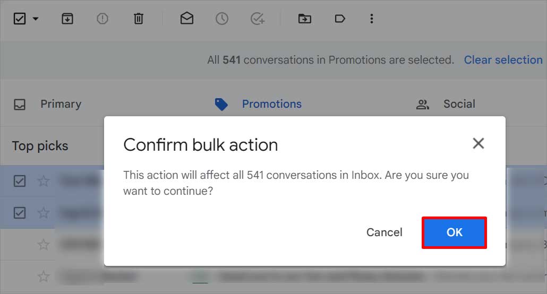Screen dimensions: 547x294
Task: Expand the select dropdown arrow beside checkbox
Action: (x=36, y=19)
